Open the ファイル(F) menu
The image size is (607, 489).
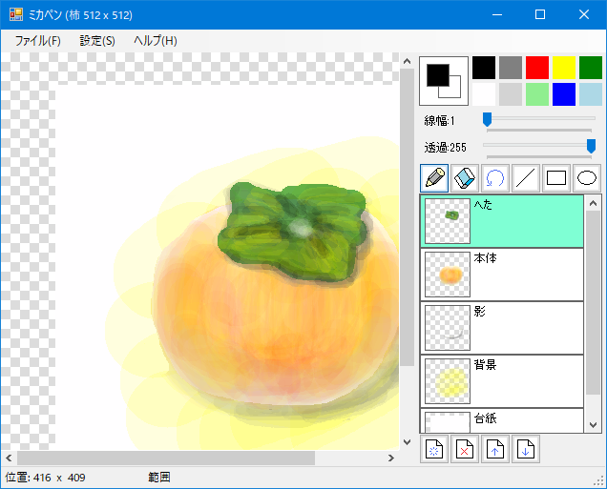(x=37, y=41)
